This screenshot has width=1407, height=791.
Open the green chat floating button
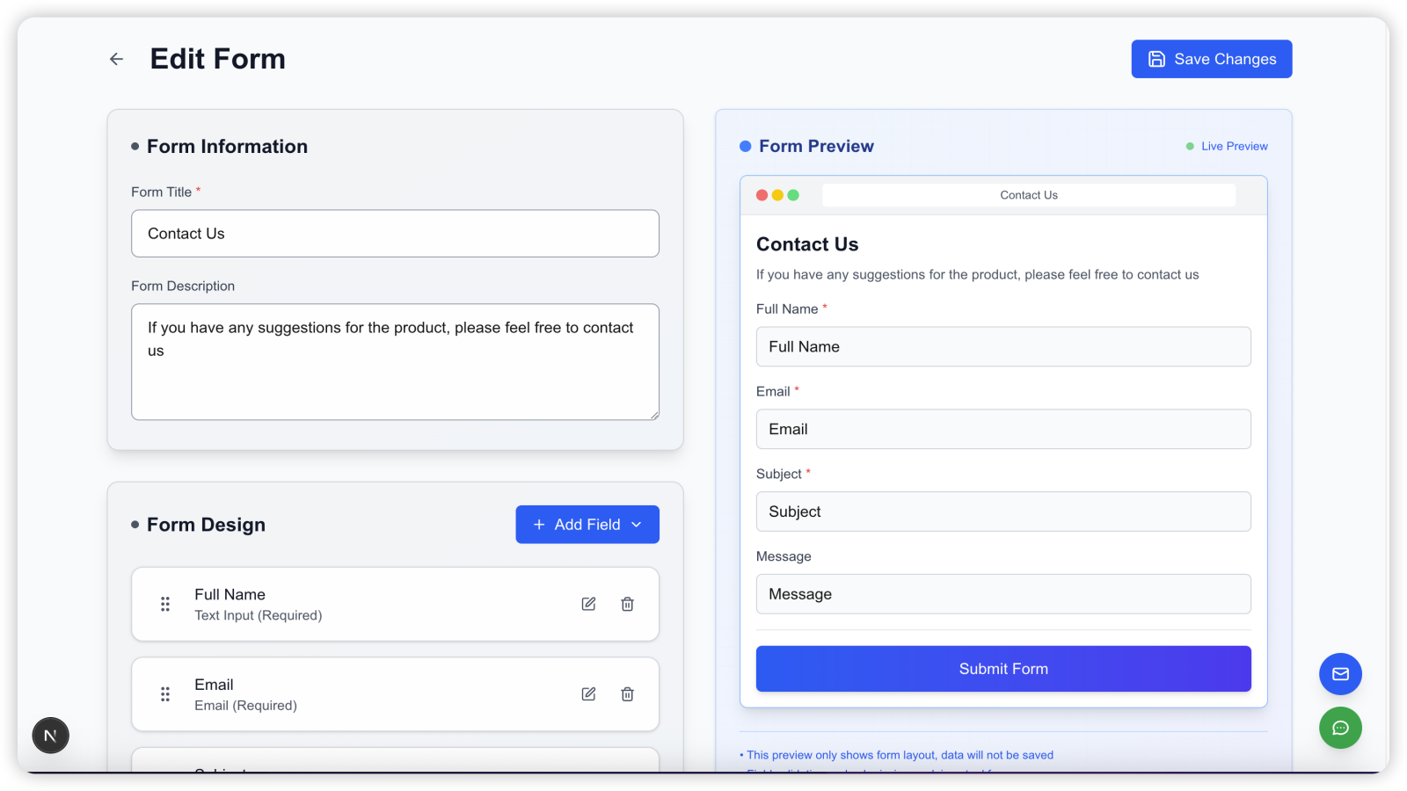(x=1340, y=728)
